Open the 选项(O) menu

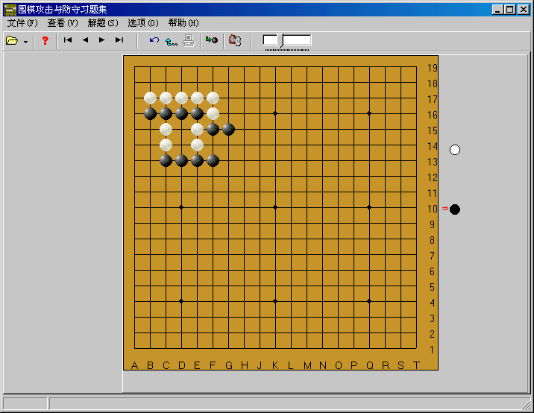coord(143,23)
